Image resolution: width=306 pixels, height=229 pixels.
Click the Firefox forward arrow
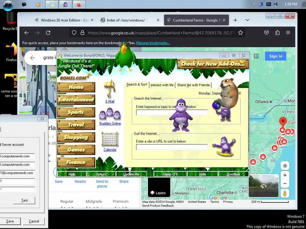coord(37,33)
